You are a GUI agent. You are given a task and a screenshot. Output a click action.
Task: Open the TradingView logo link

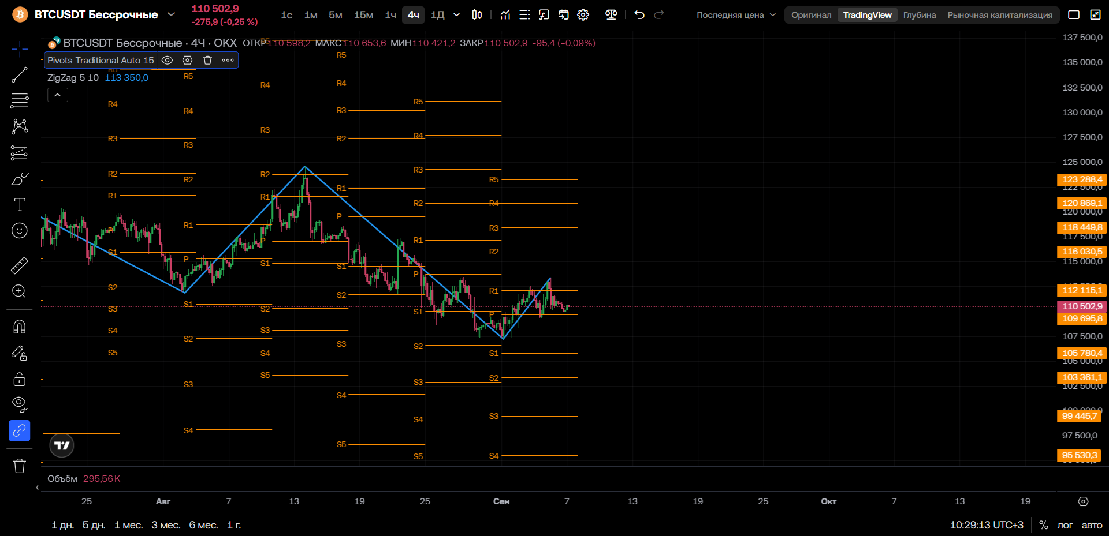(x=62, y=445)
